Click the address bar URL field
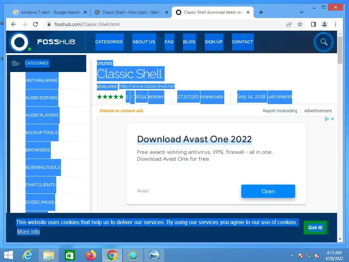 (165, 24)
